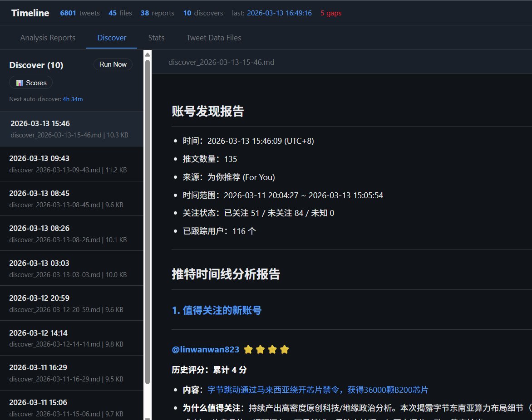Image resolution: width=532 pixels, height=420 pixels.
Task: Click the '推特时间线分析报告' heading
Action: 226,274
